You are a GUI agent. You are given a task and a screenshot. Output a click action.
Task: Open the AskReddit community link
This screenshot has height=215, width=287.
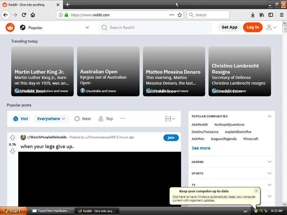coord(200,125)
